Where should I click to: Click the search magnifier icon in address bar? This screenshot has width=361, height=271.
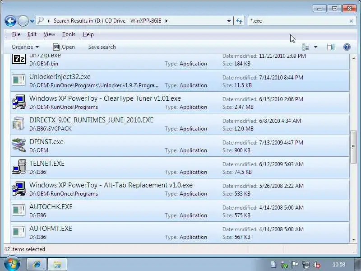(x=41, y=20)
